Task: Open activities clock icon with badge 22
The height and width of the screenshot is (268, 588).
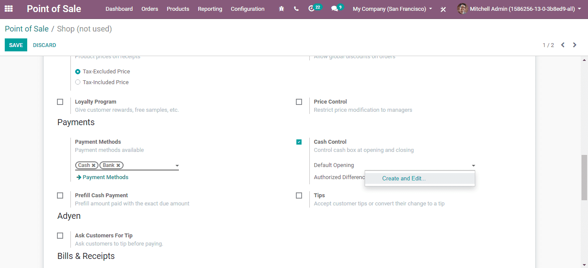Action: click(x=311, y=9)
